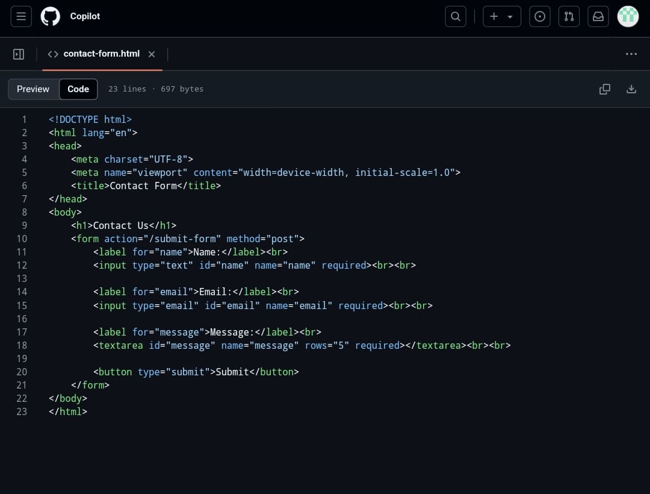Copy the file contents with copy icon
This screenshot has width=650, height=494.
pos(605,89)
